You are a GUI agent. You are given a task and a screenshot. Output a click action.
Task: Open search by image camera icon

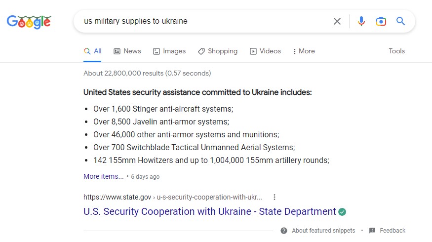point(381,21)
